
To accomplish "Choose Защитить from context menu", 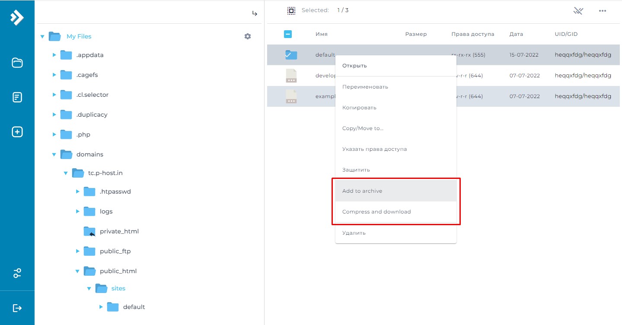I will pos(396,170).
